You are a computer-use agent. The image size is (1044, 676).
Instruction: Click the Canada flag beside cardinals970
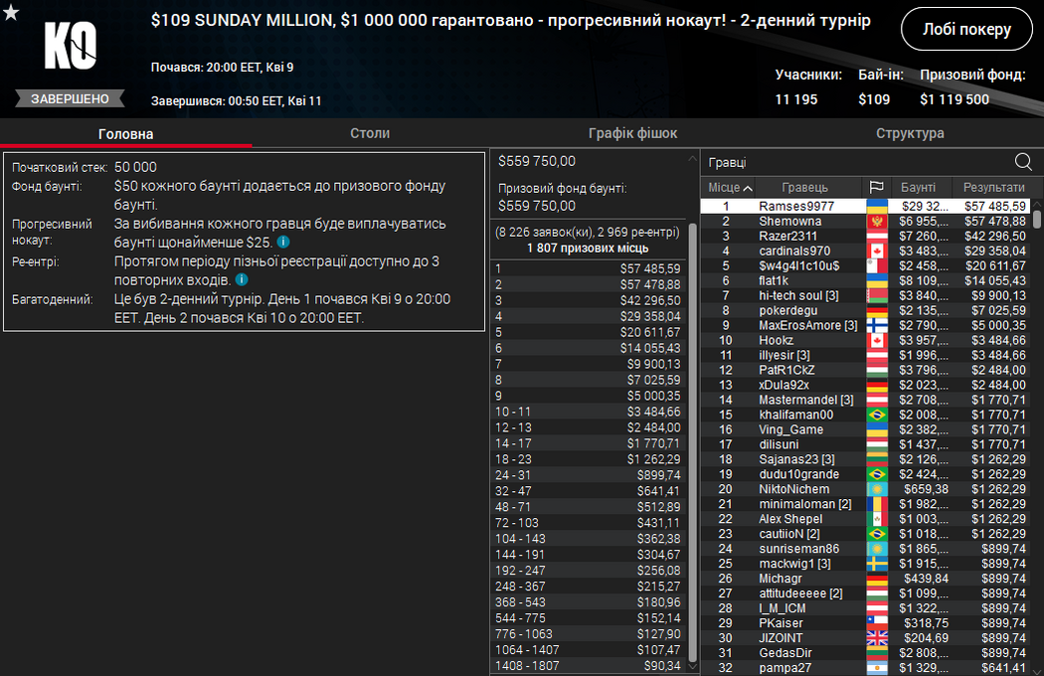pyautogui.click(x=876, y=251)
